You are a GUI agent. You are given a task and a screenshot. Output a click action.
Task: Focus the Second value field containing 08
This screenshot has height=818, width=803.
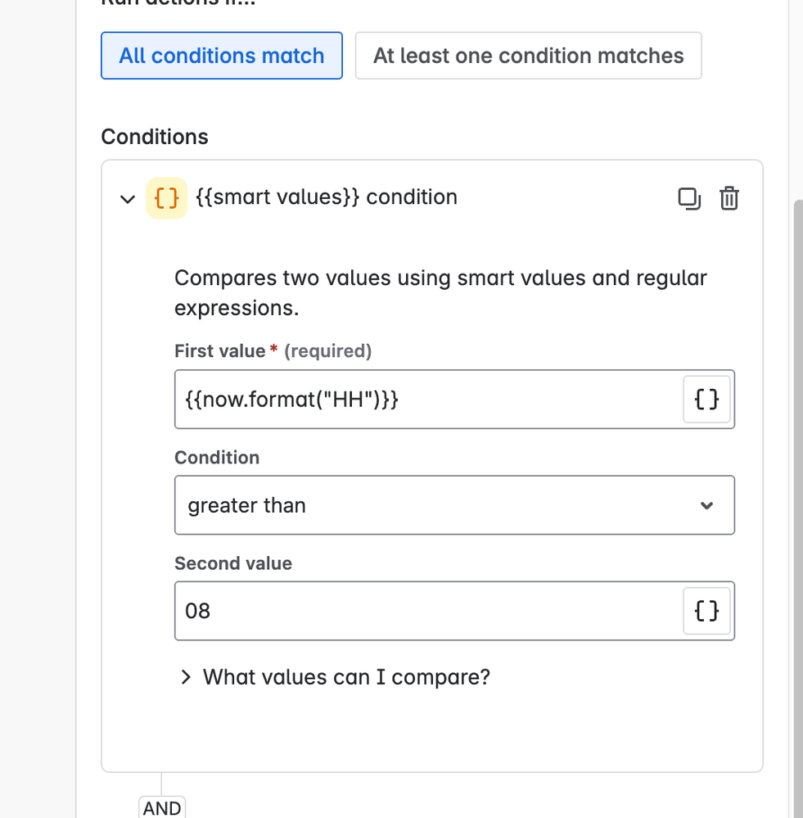pyautogui.click(x=426, y=611)
